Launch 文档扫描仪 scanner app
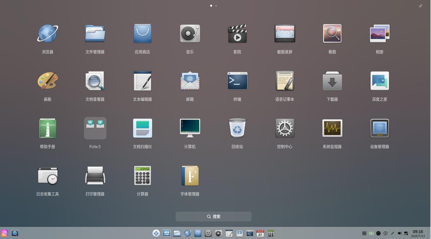Image resolution: width=431 pixels, height=239 pixels. pos(142,128)
